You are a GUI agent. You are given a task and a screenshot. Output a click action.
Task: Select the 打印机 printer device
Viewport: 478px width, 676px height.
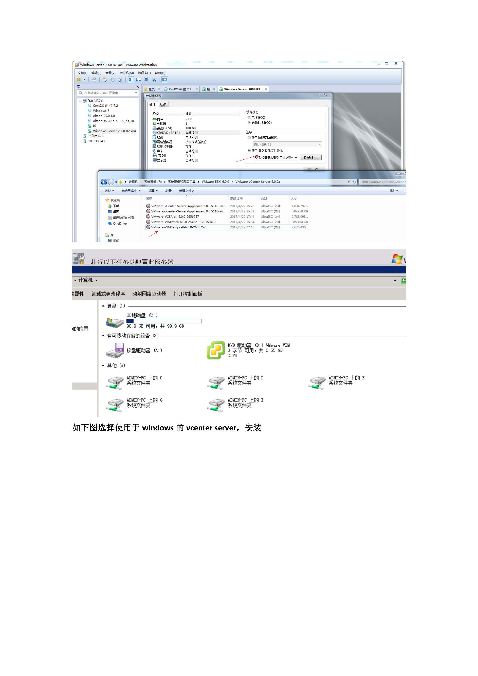click(196, 156)
